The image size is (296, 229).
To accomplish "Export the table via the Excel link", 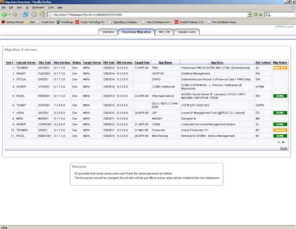I will pos(284,149).
